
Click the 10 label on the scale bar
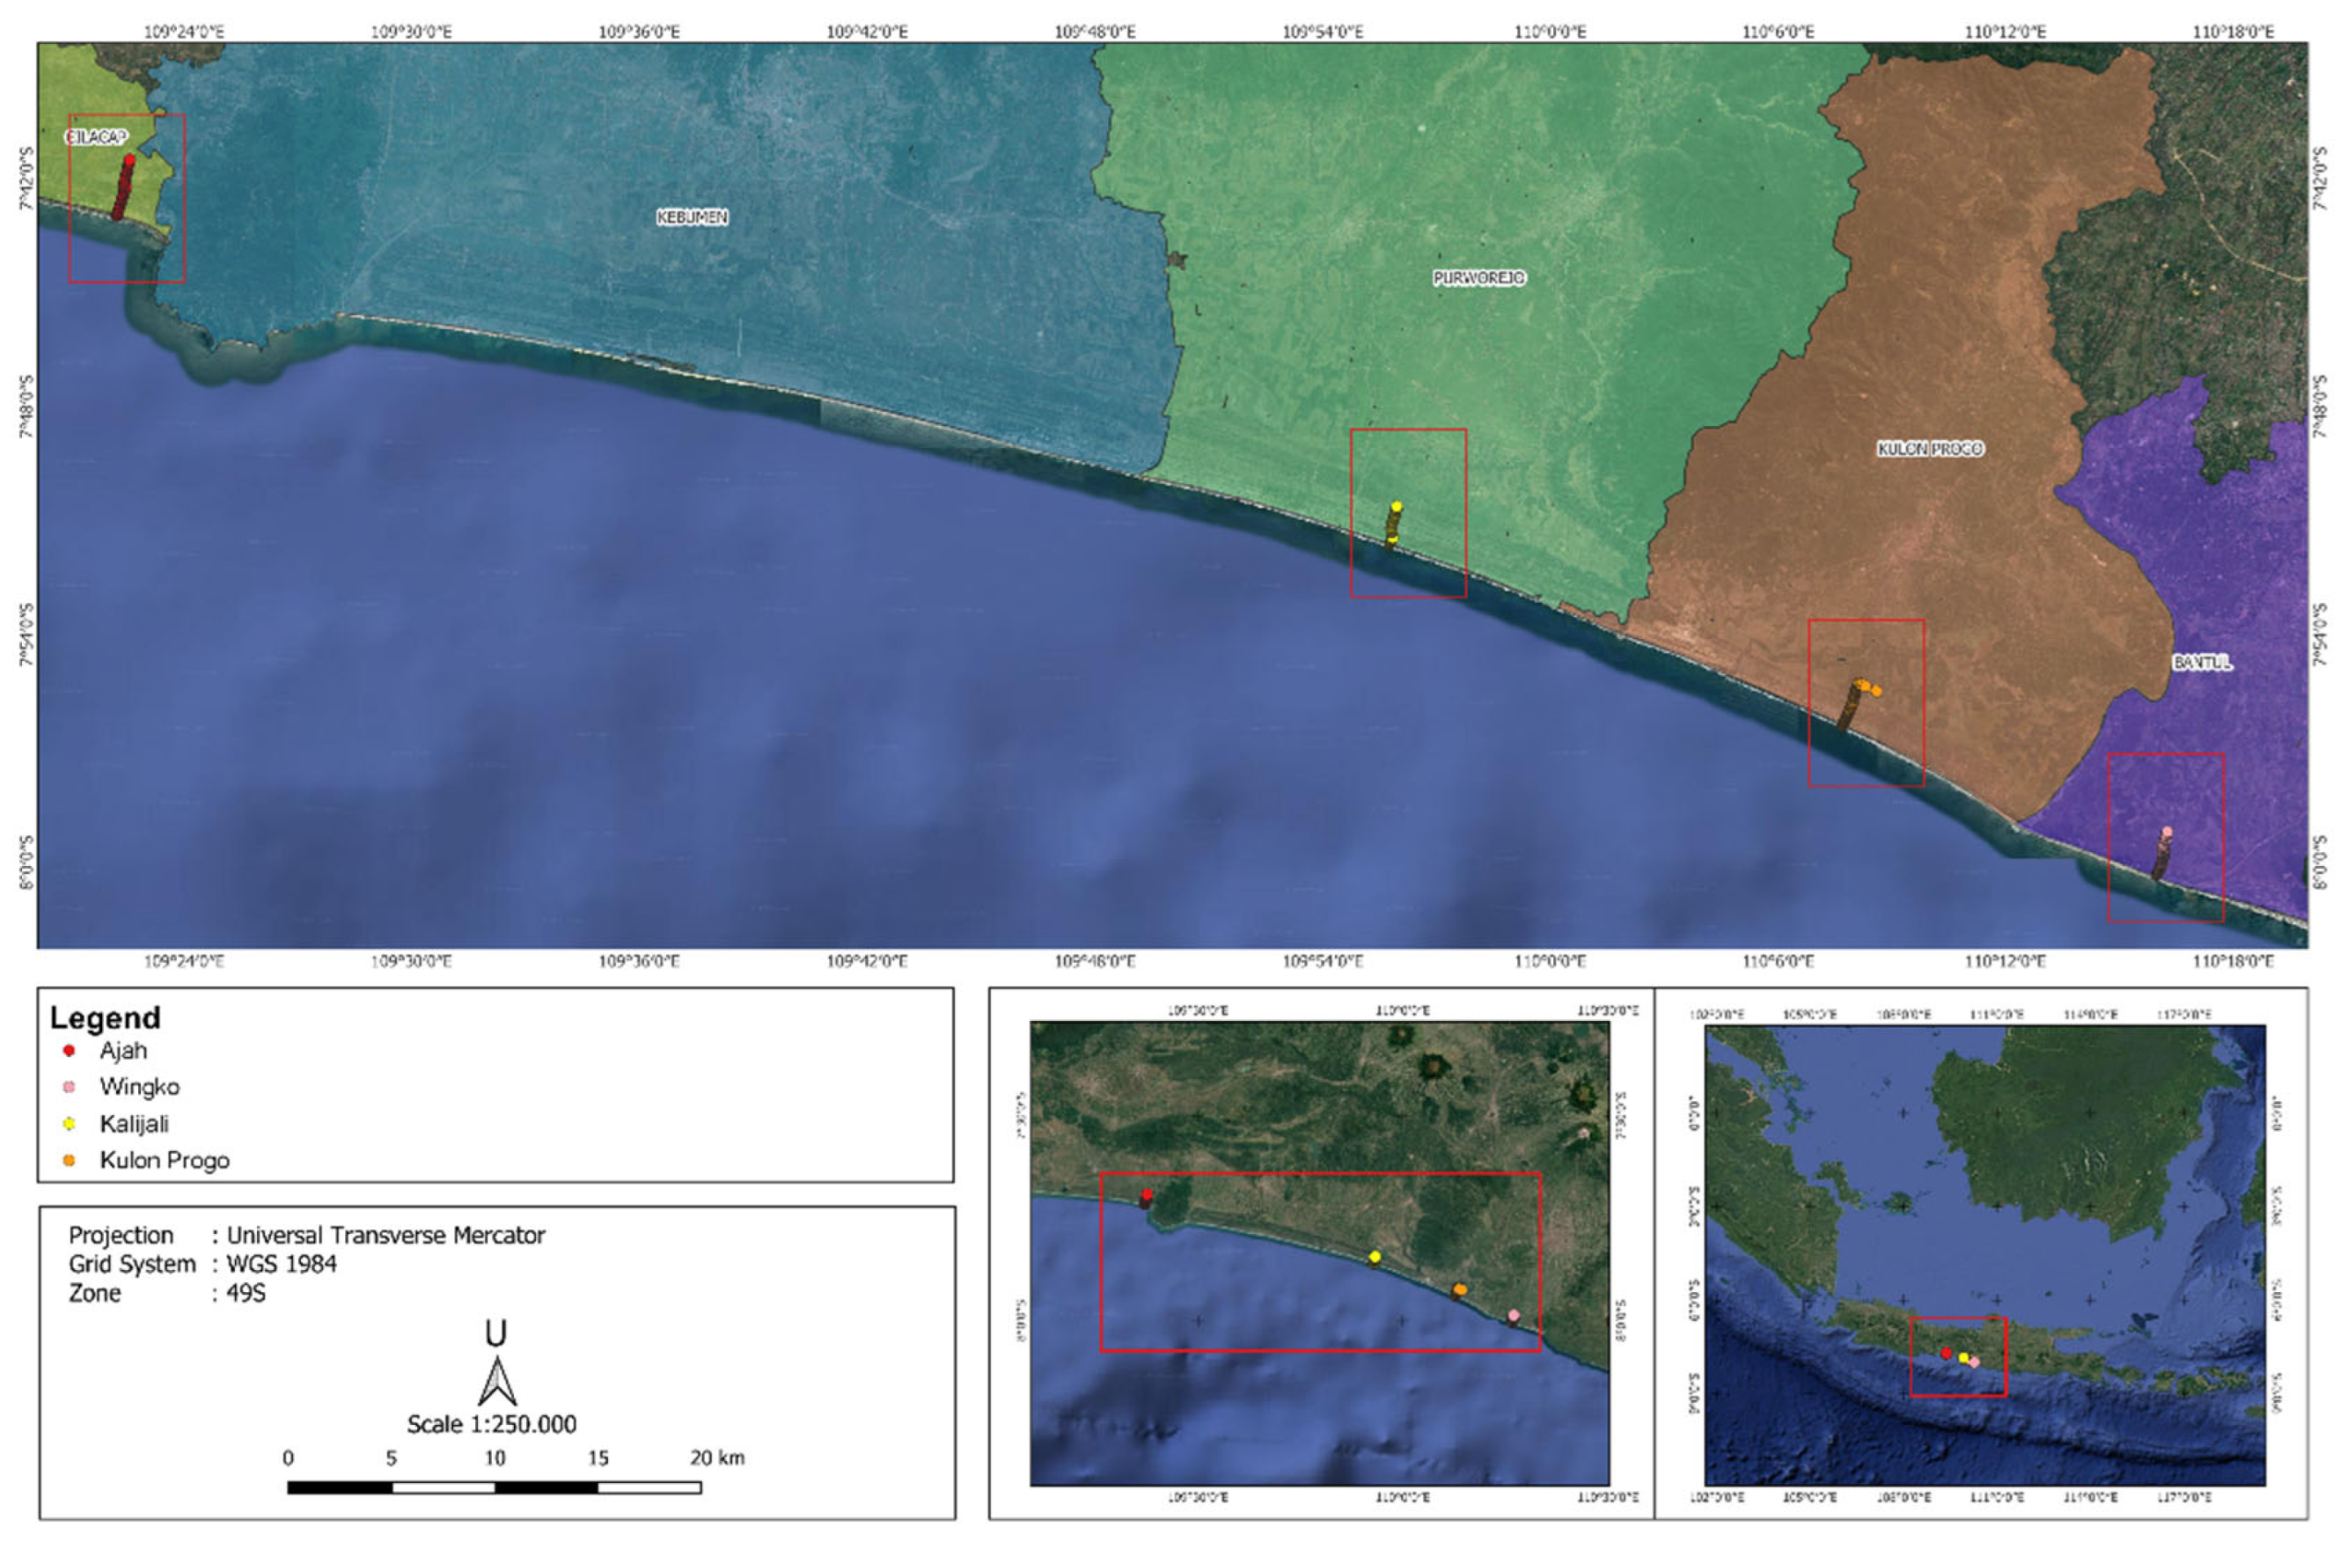pos(495,1458)
